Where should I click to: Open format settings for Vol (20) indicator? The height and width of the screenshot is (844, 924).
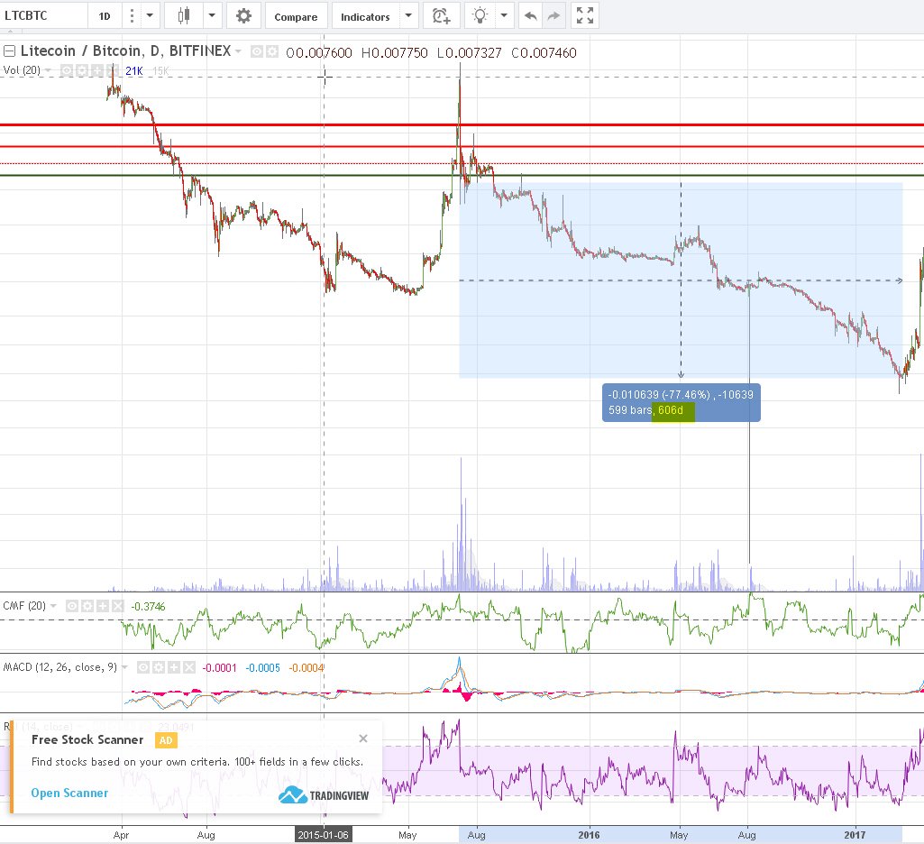(81, 70)
